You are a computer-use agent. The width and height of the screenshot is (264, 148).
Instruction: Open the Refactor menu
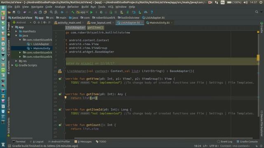click(73, 7)
